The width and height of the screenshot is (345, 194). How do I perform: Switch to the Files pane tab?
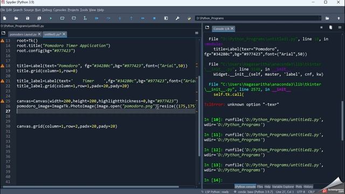(260, 186)
